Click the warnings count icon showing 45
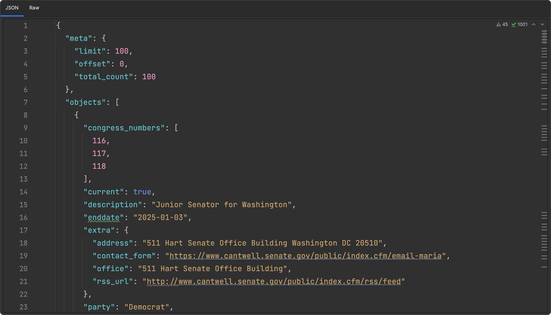 click(502, 24)
